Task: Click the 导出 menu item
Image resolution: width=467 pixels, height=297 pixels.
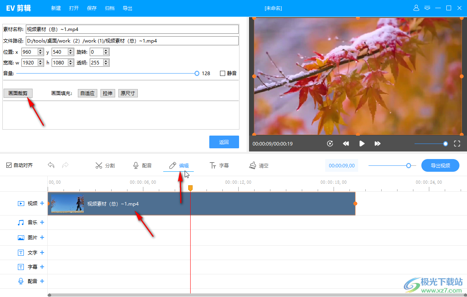Action: (127, 8)
